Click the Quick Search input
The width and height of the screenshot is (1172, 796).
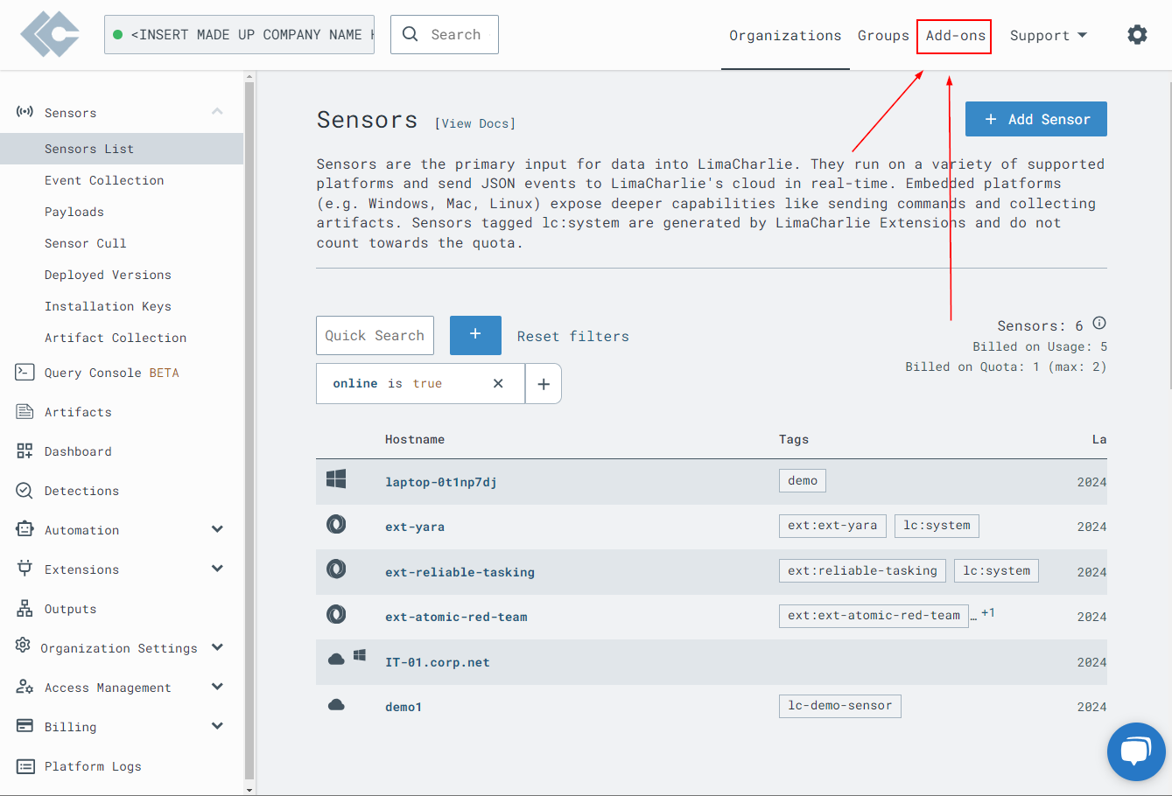click(x=375, y=335)
